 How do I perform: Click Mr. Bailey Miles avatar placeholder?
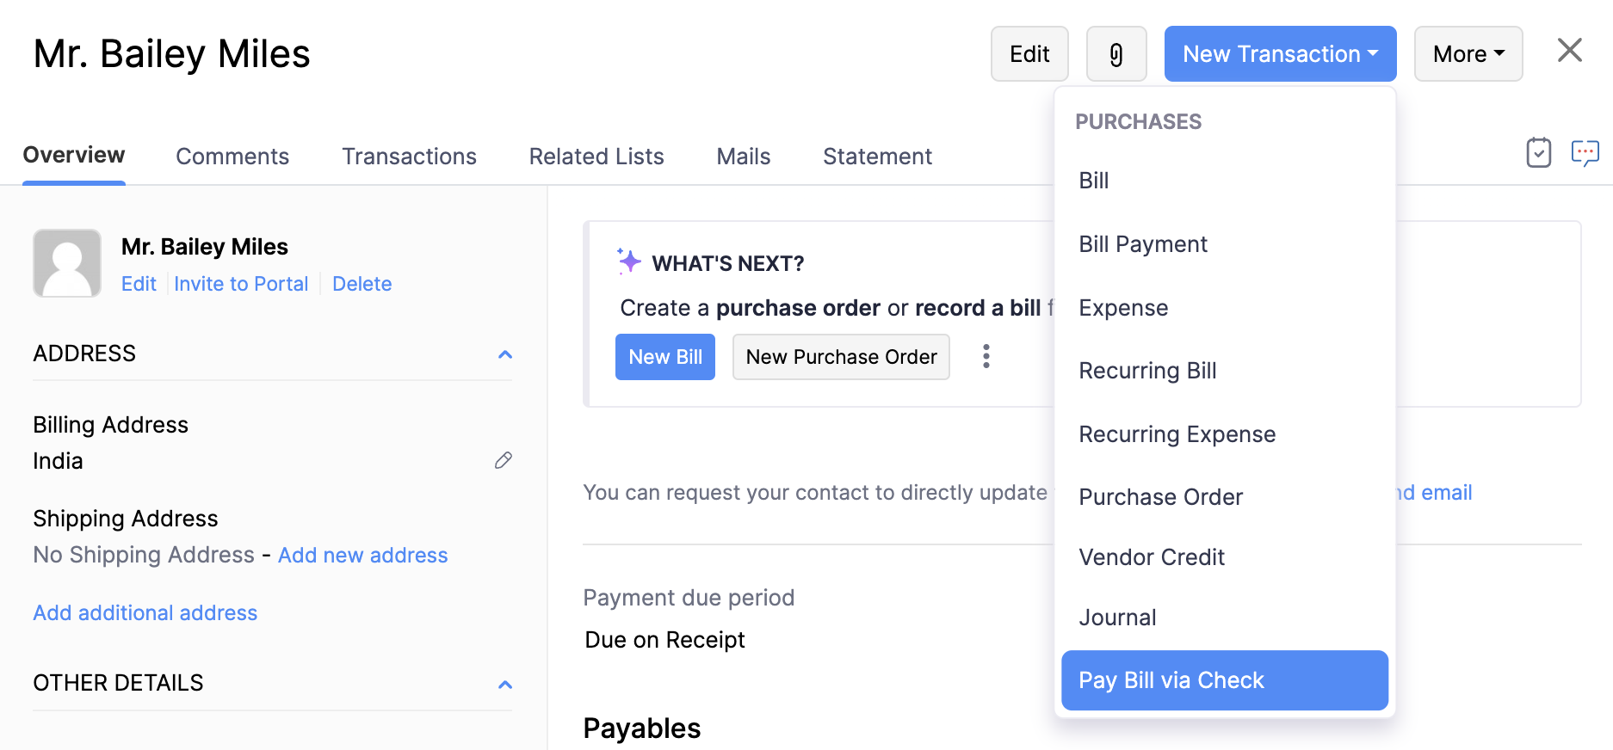67,263
